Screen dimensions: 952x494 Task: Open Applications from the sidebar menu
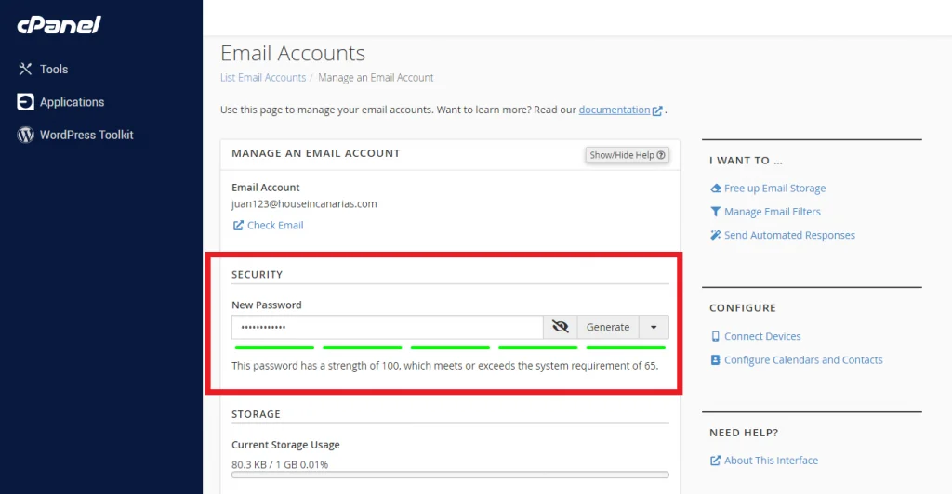(73, 102)
